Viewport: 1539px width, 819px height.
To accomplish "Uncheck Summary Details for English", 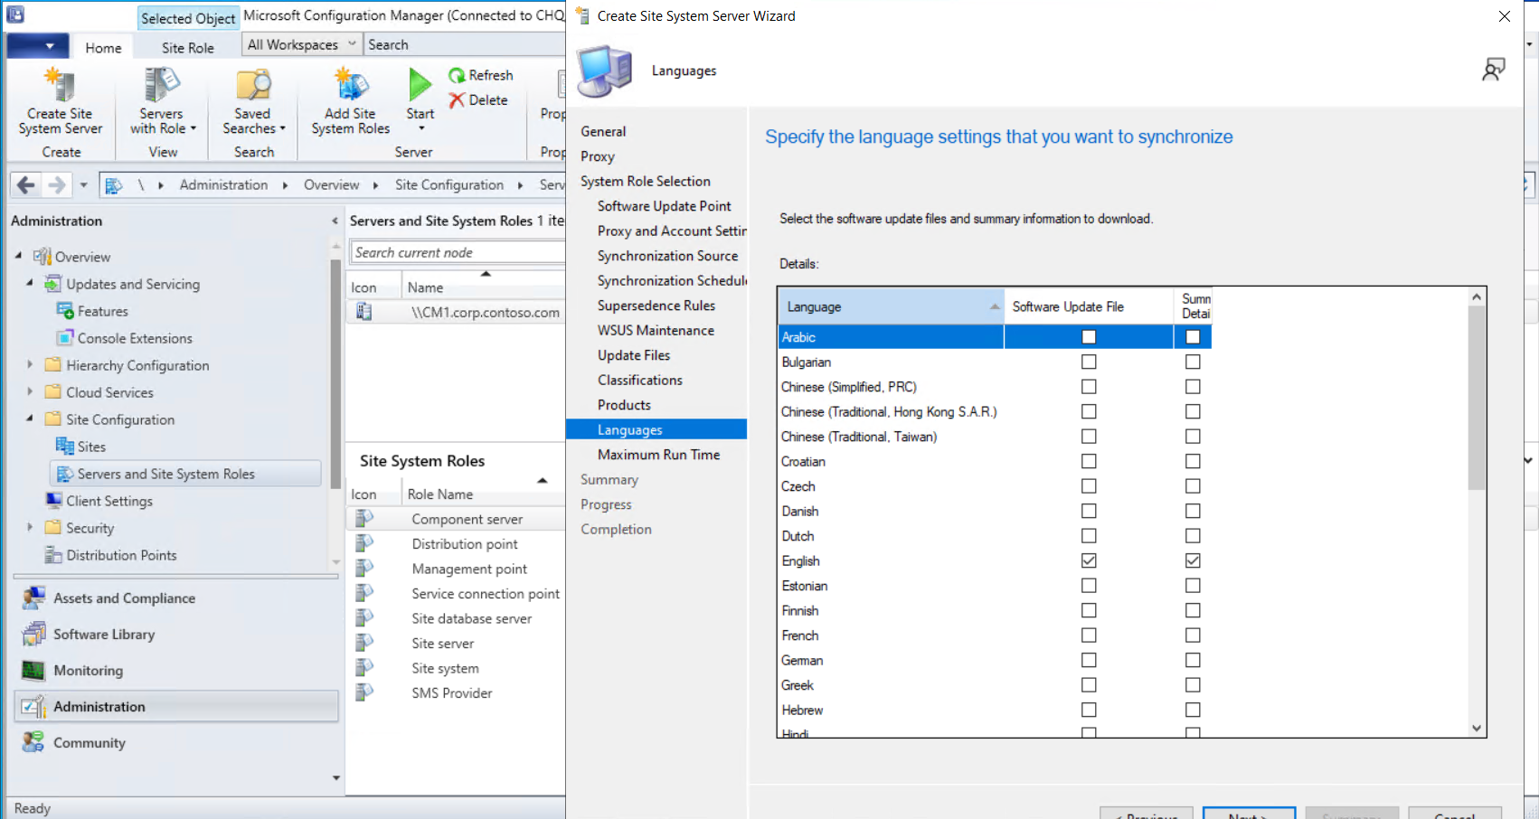I will click(x=1193, y=560).
